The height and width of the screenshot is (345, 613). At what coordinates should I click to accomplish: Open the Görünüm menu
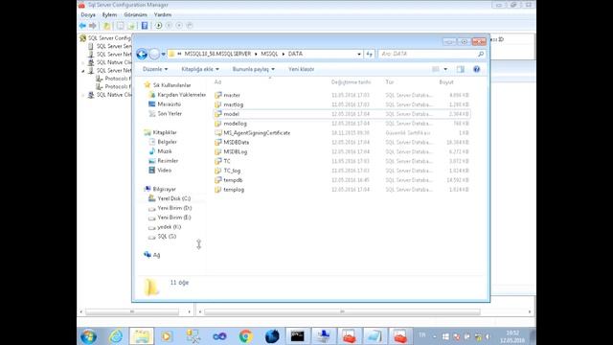[x=135, y=15]
